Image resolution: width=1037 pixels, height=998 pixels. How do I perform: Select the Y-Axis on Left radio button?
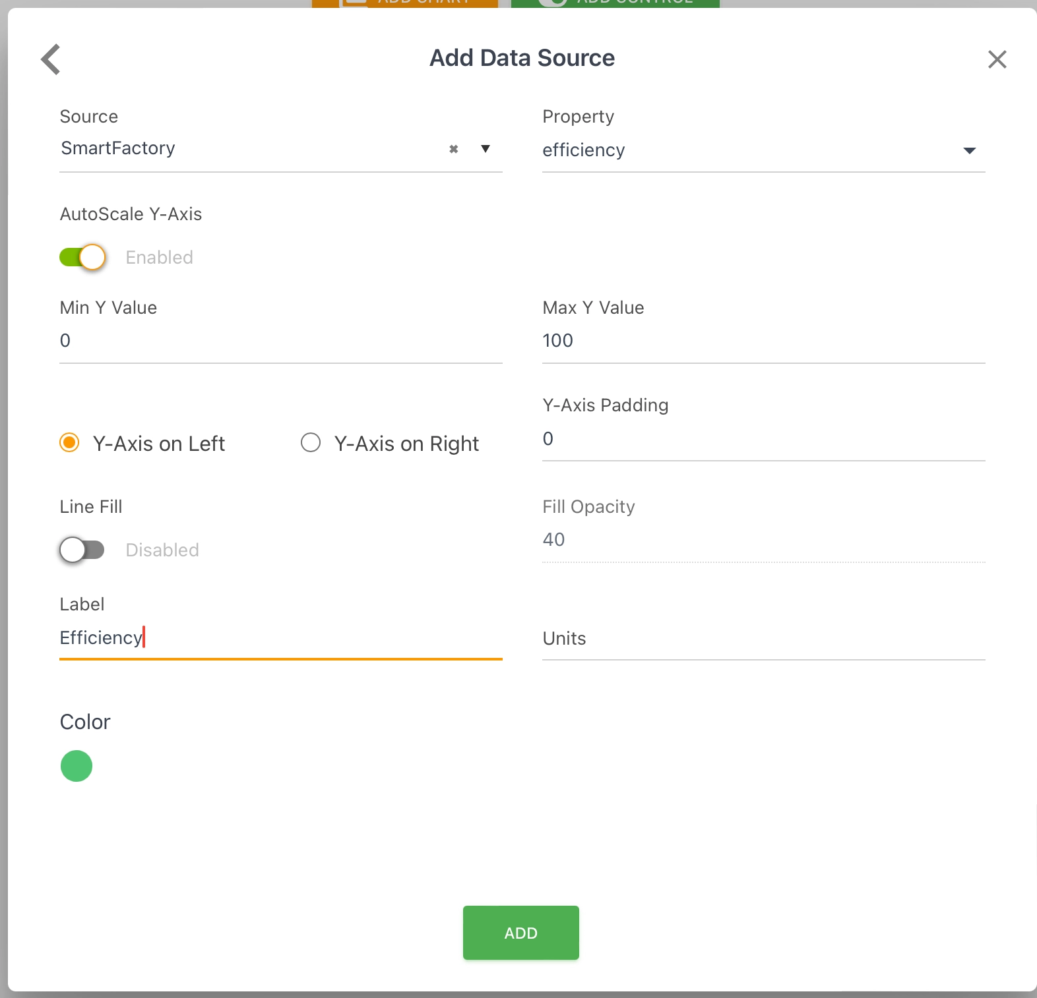click(x=69, y=443)
